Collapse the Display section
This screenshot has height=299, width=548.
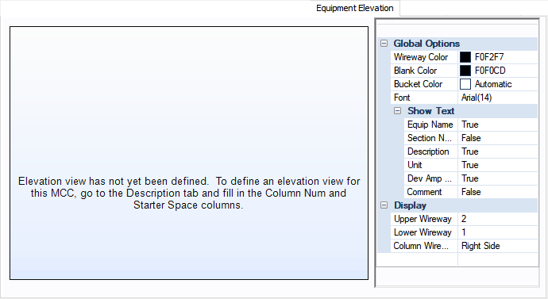coord(384,205)
